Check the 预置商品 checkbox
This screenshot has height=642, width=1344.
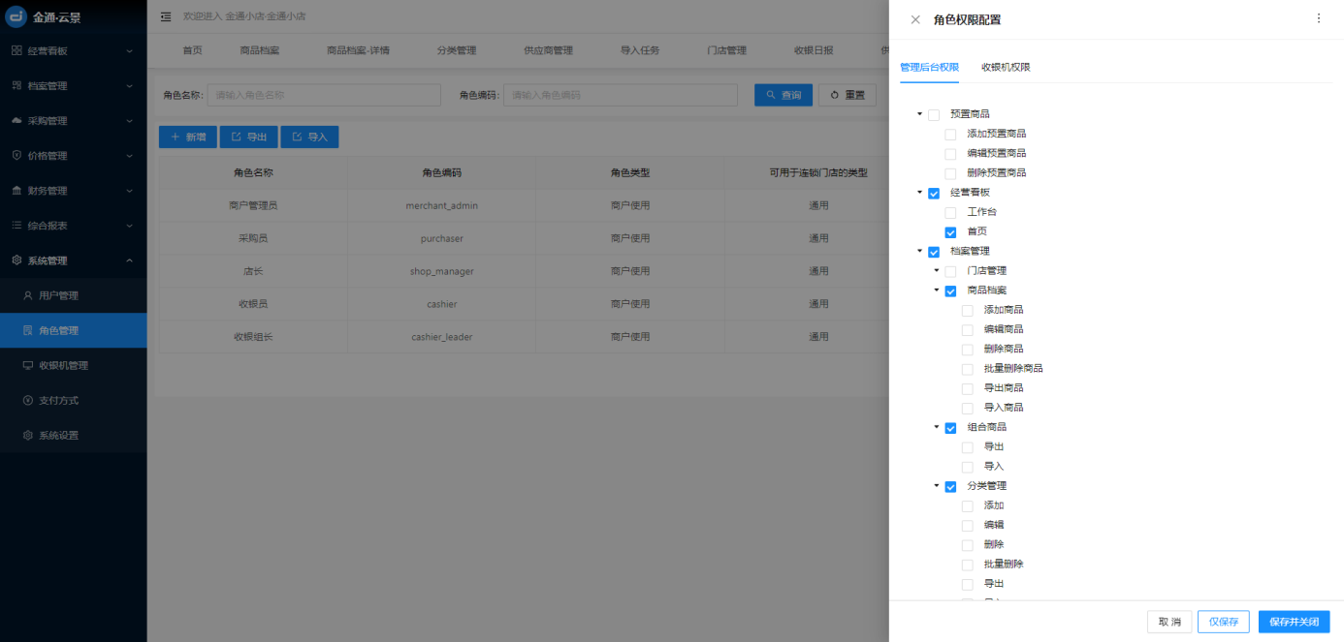(934, 114)
